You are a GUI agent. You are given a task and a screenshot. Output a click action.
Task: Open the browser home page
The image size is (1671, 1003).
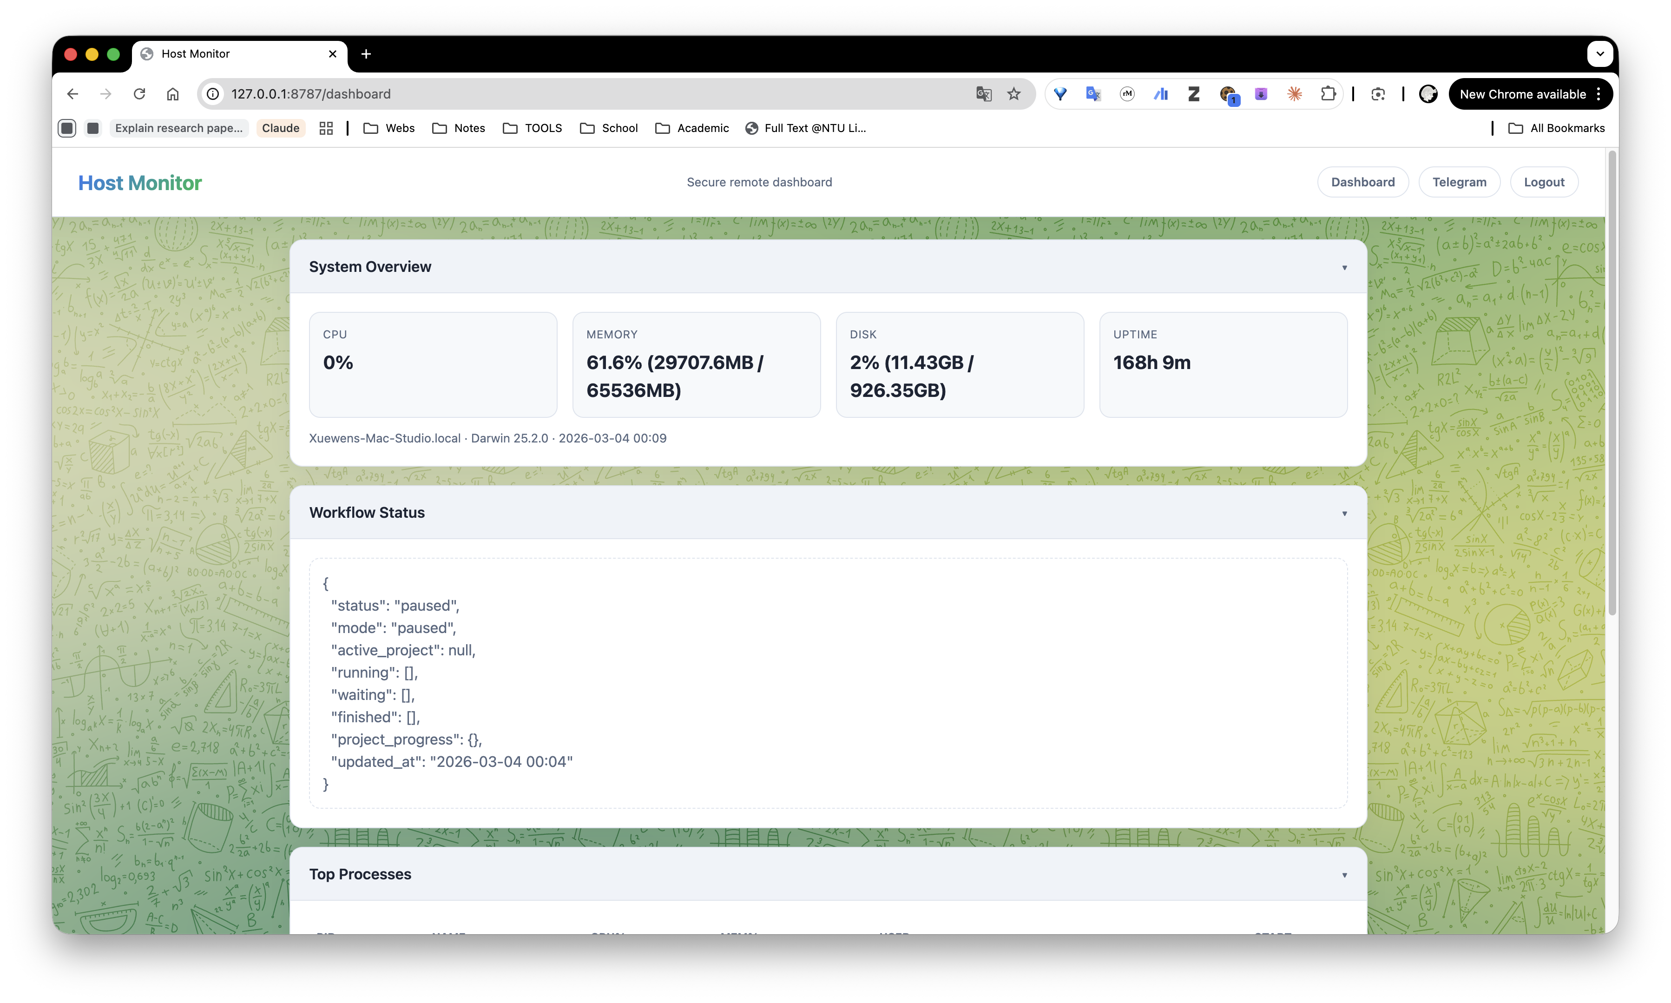click(173, 94)
